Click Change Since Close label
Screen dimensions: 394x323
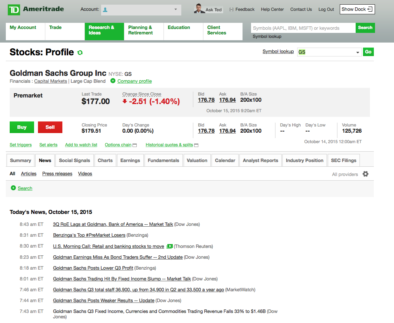[x=142, y=94]
